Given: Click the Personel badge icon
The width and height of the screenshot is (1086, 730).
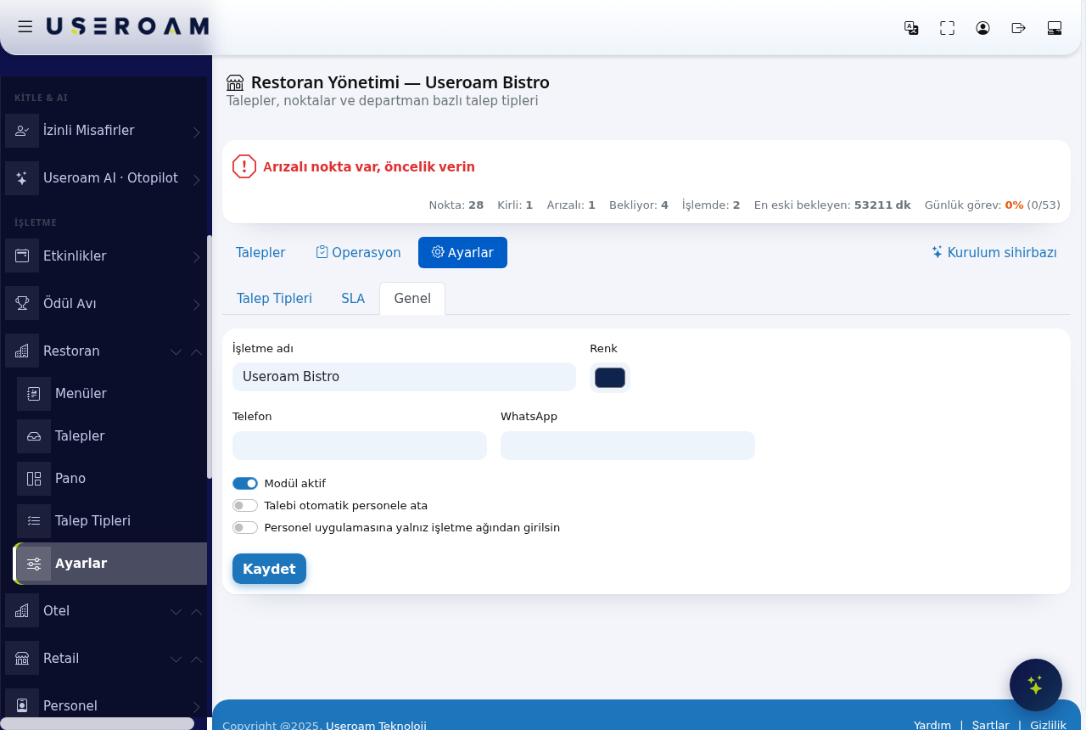Looking at the screenshot, I should [22, 706].
